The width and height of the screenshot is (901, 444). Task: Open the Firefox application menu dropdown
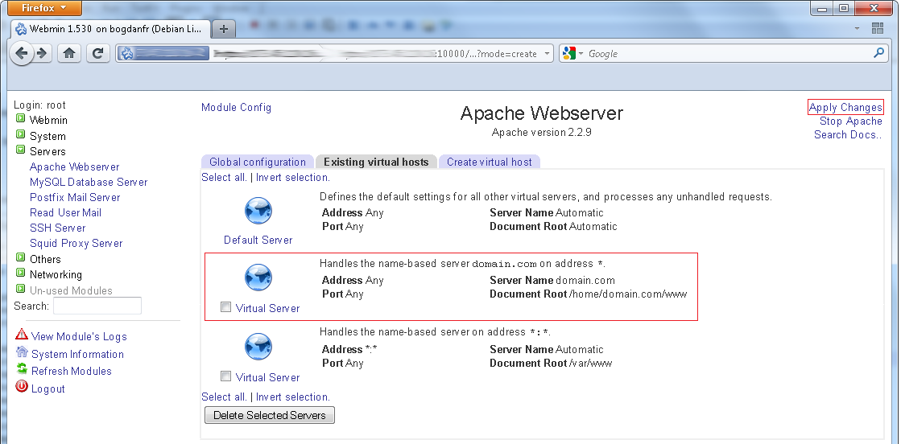point(45,8)
